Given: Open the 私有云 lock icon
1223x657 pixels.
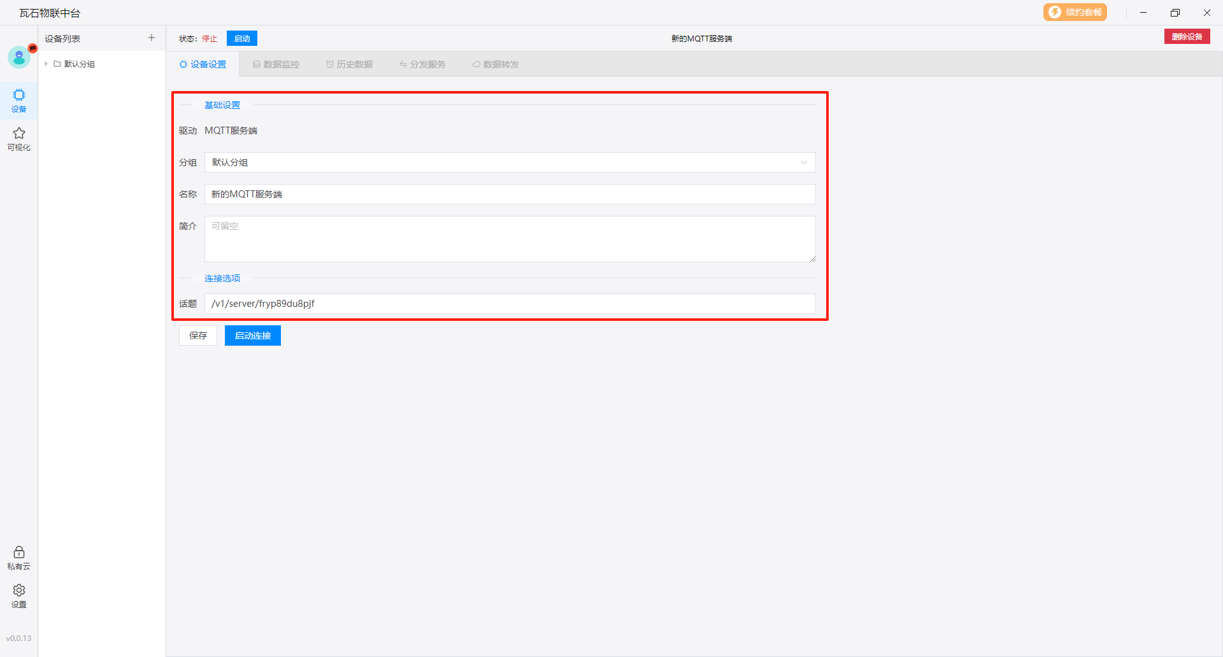Looking at the screenshot, I should coord(19,557).
